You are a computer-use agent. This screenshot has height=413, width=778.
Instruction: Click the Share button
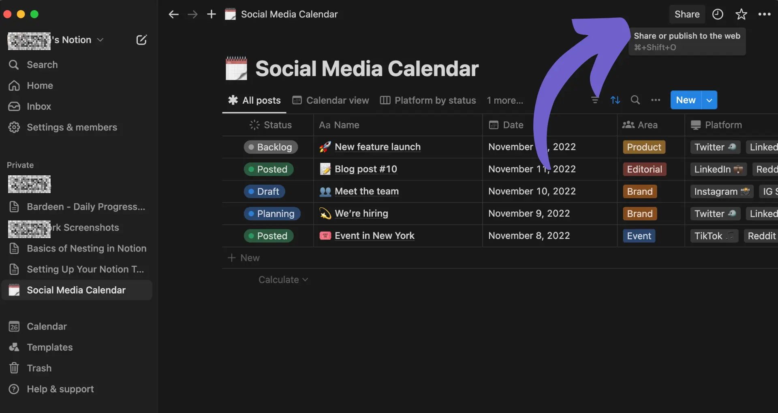pos(687,15)
